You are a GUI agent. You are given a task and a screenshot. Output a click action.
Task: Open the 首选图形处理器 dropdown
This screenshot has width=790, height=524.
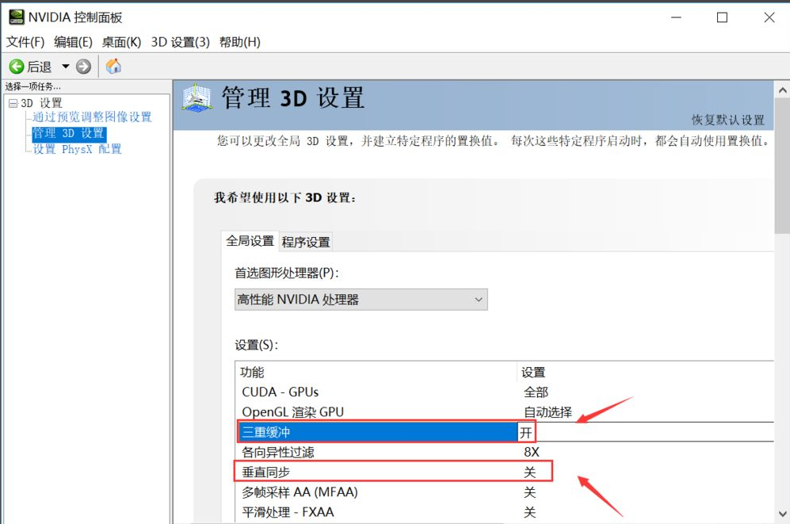[361, 300]
